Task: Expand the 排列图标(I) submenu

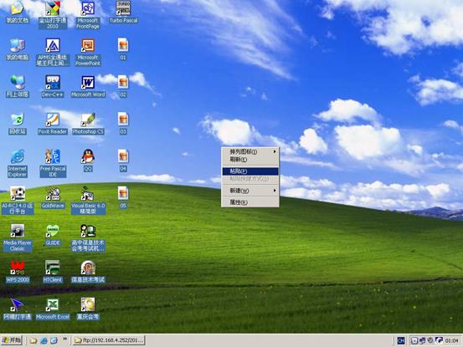Action: tap(250, 152)
